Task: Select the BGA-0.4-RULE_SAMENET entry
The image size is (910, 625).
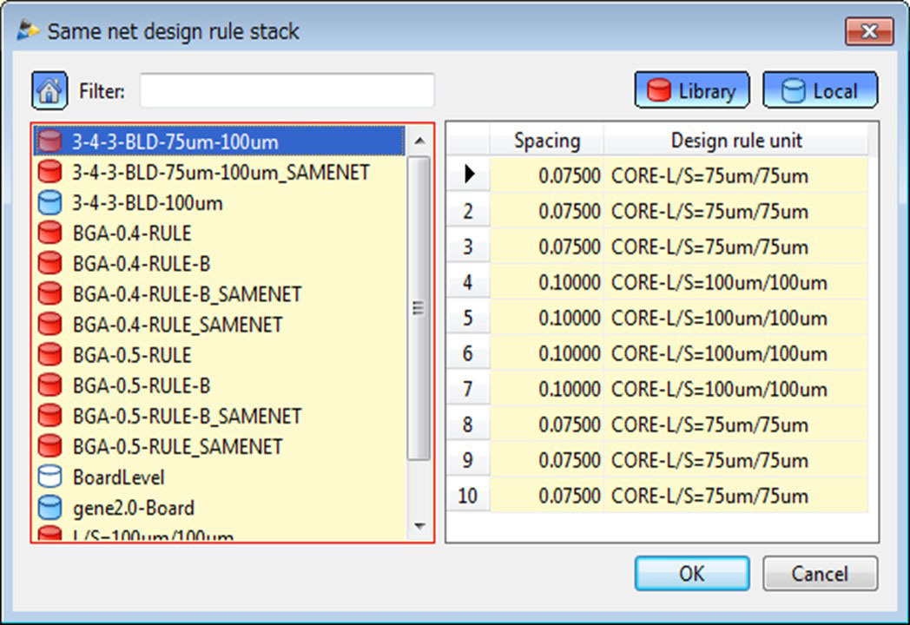Action: click(x=220, y=325)
